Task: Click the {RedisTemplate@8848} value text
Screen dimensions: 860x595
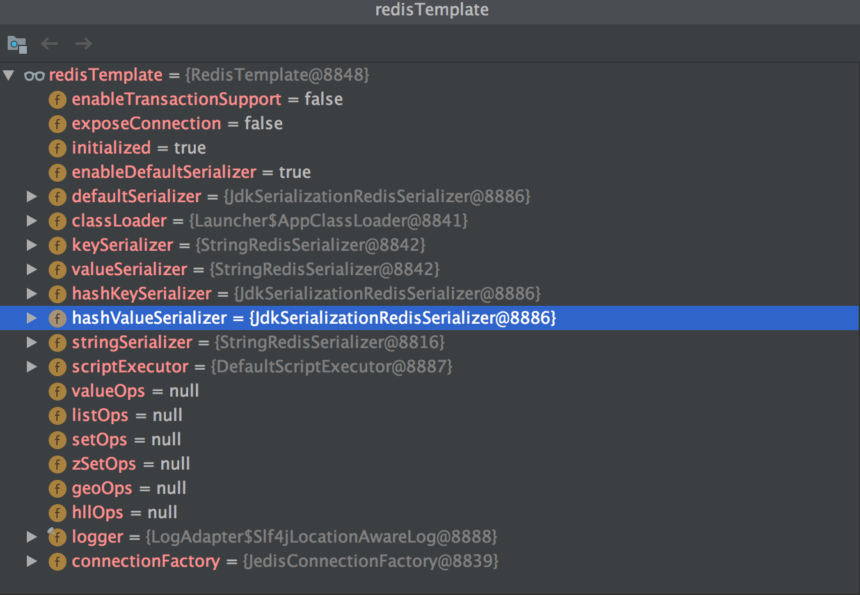Action: click(277, 75)
